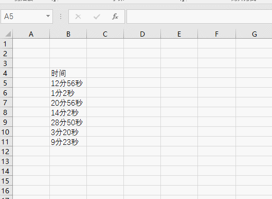Viewport: 272px width, 199px height.
Task: Click the Name Box showing A5
Action: (x=27, y=16)
